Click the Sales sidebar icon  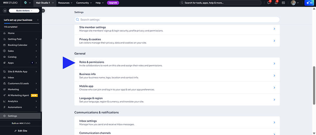[5, 51]
